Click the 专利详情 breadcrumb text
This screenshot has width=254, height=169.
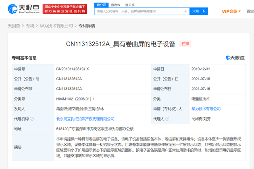[87, 26]
